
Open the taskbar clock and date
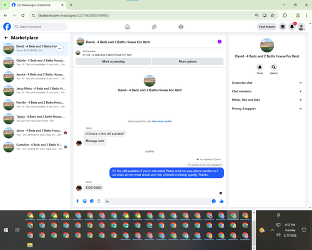click(x=290, y=230)
